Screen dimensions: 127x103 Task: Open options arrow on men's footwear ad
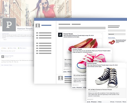[x=126, y=63]
